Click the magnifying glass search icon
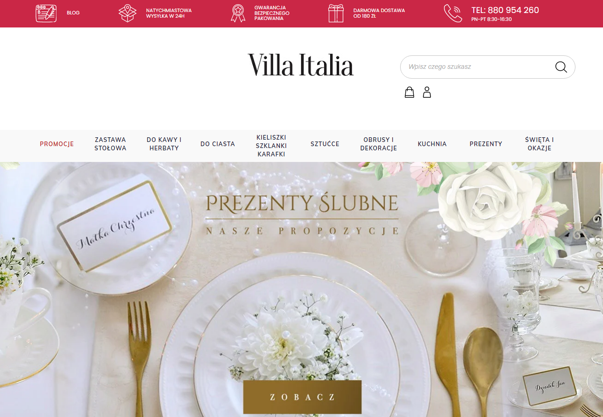603x417 pixels. 561,67
